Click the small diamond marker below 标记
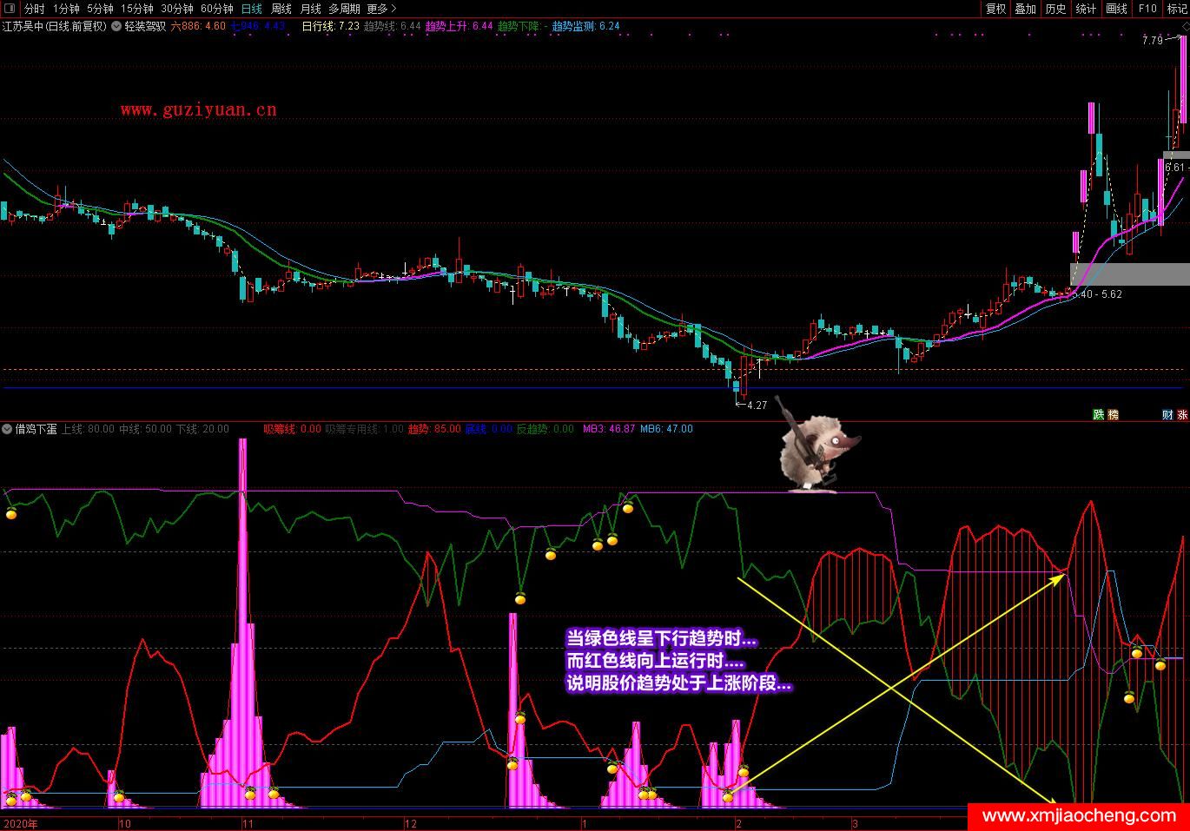The image size is (1190, 831). 1182,26
